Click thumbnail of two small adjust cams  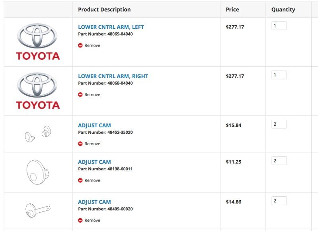38,134
